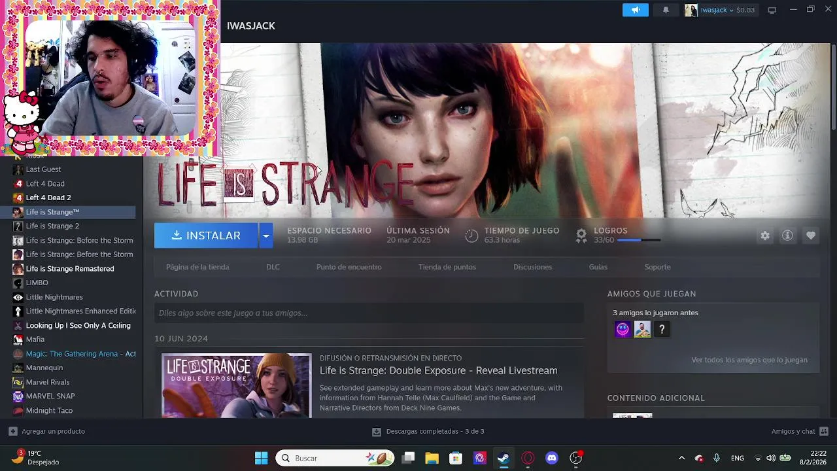Open the Página de la tienda tab
This screenshot has height=471, width=837.
click(x=197, y=267)
